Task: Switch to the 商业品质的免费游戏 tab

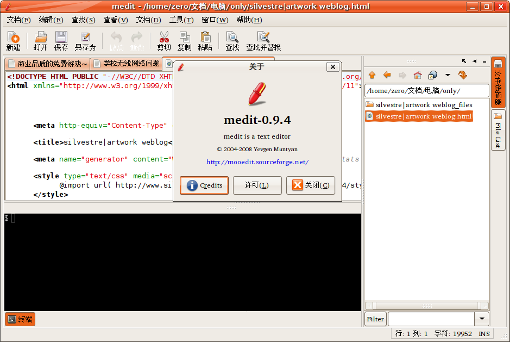Action: (47, 64)
